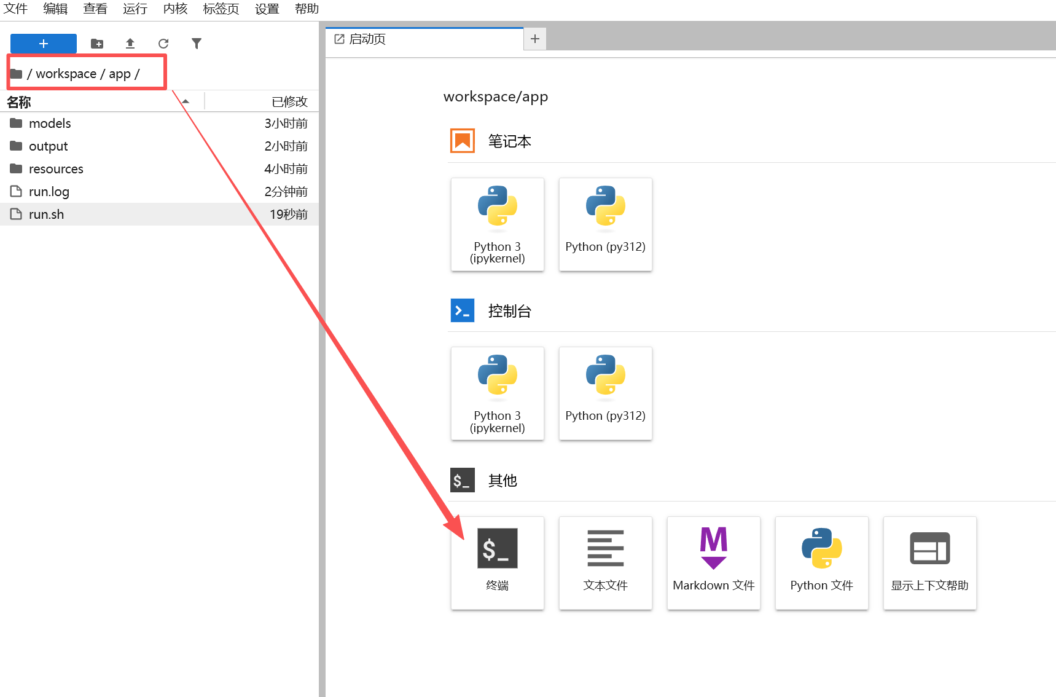Click the 2分钟前 modified time for run.log
Image resolution: width=1056 pixels, height=697 pixels.
286,192
